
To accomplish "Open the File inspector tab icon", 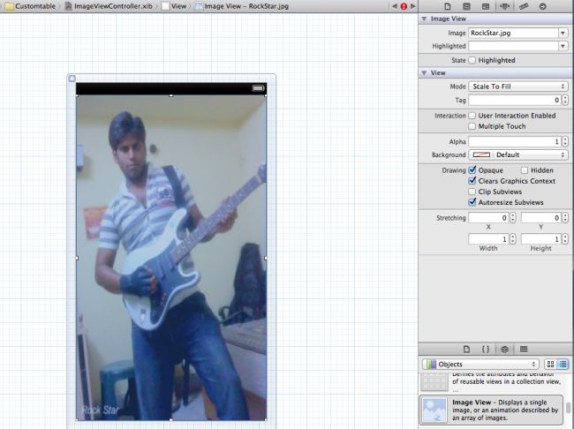I will pyautogui.click(x=448, y=6).
